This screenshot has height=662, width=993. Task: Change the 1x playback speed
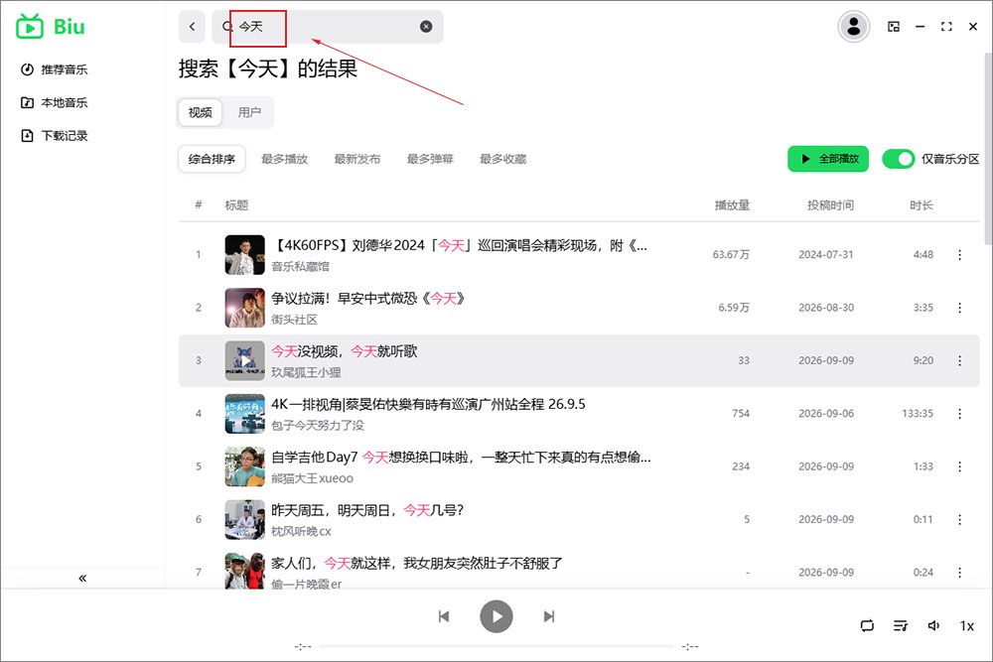pyautogui.click(x=966, y=626)
